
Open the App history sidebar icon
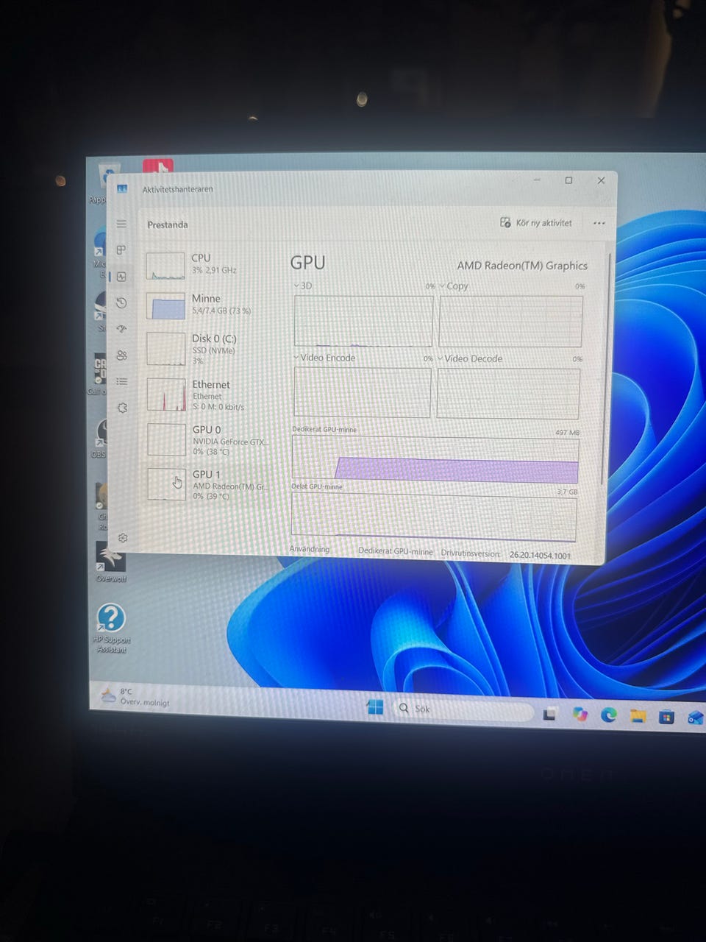coord(121,302)
